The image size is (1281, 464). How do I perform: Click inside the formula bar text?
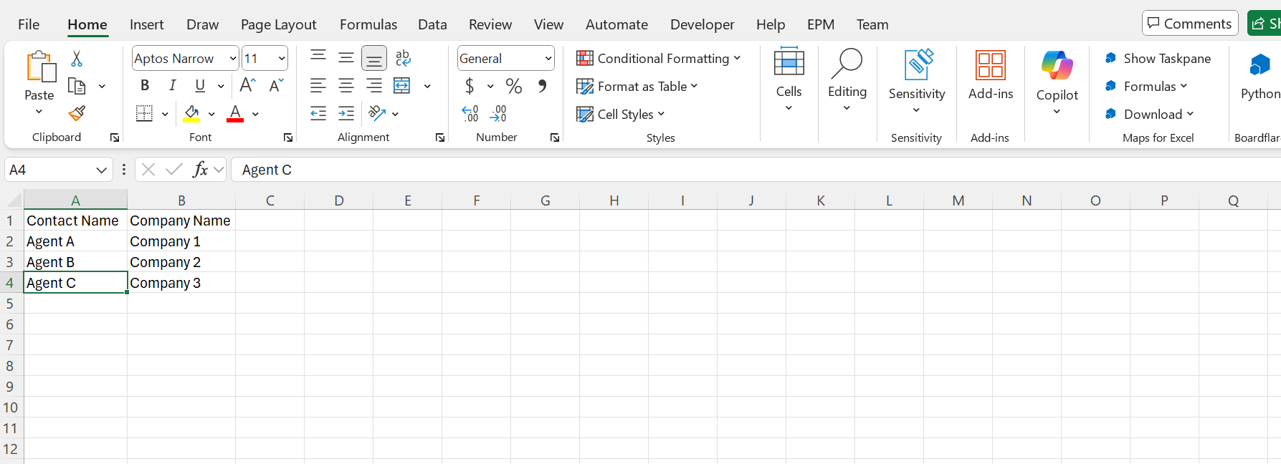coord(267,170)
